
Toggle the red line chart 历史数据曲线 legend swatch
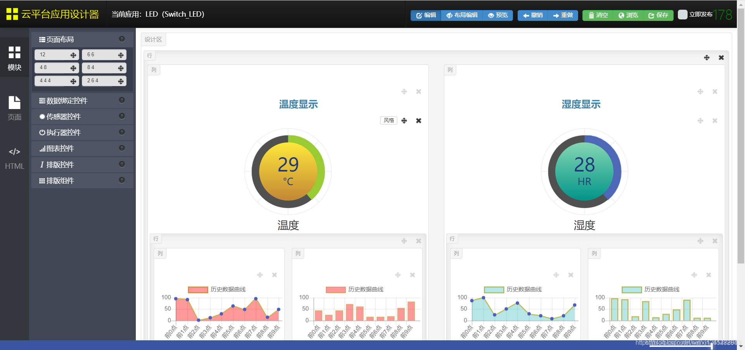(x=198, y=289)
